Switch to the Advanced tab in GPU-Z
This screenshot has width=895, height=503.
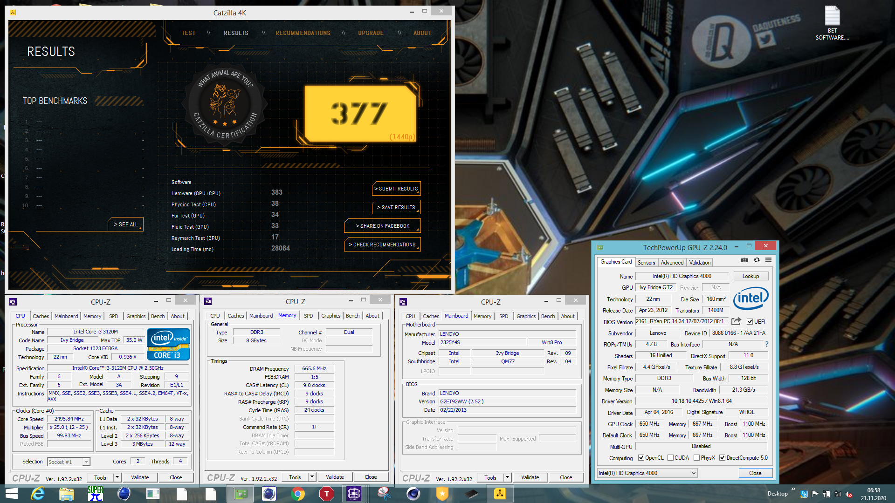click(672, 263)
